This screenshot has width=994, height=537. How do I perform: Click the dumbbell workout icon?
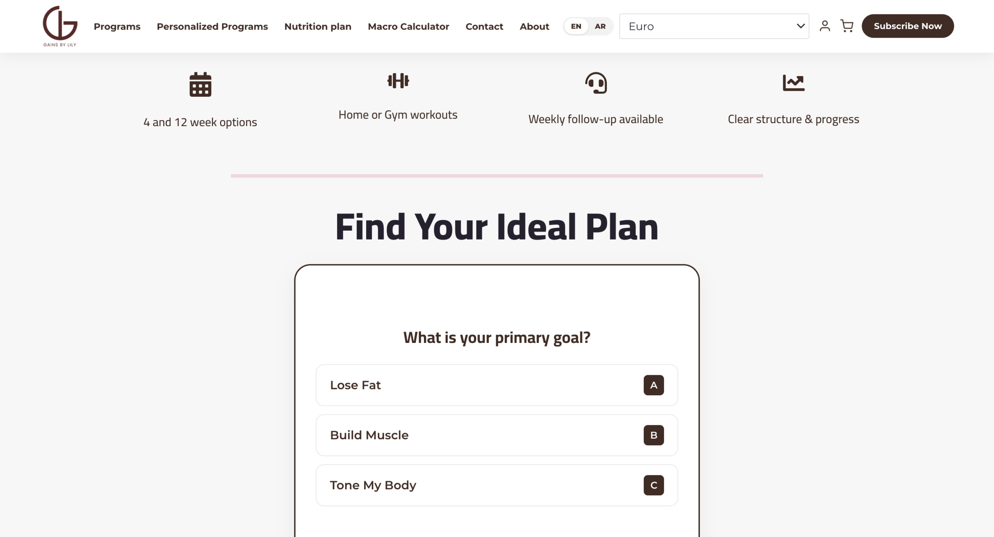pyautogui.click(x=398, y=81)
